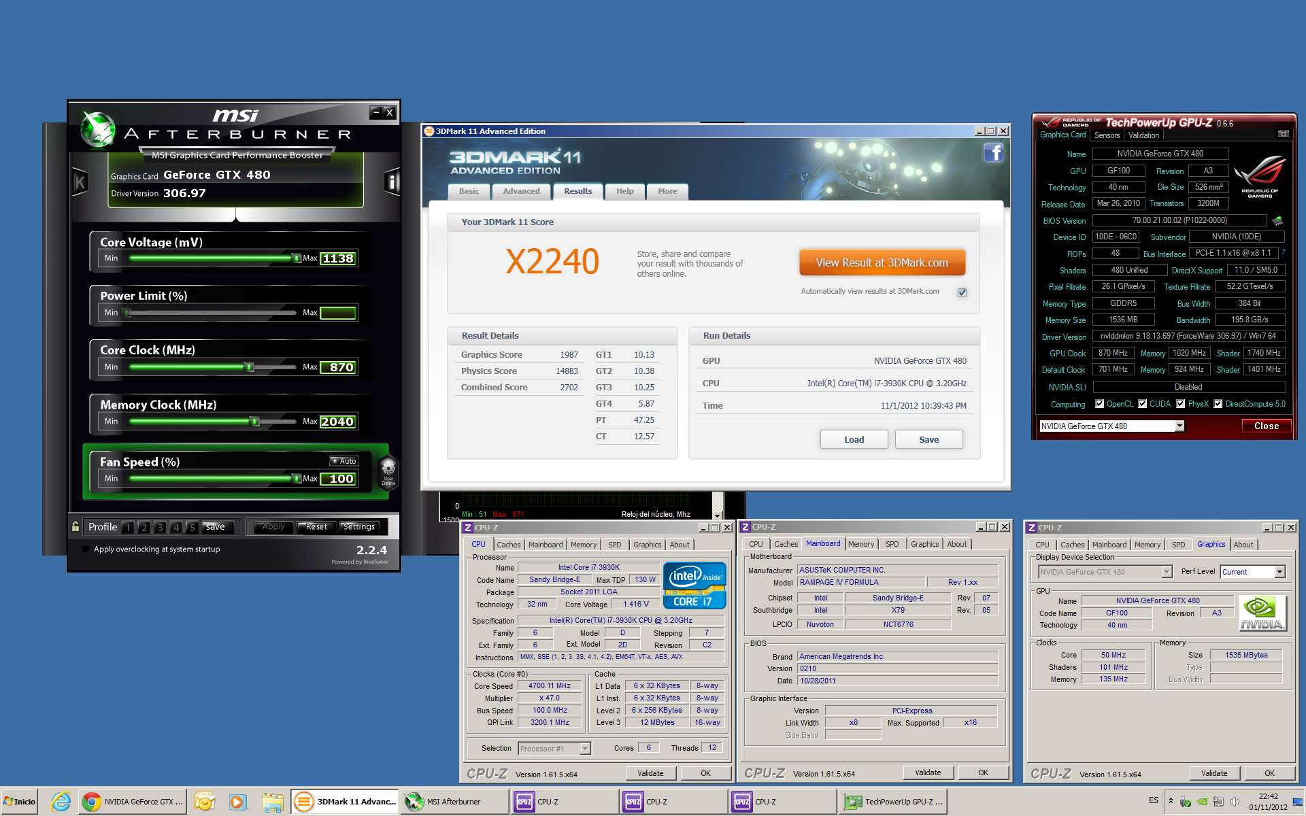Click the Memory Clock 2040 value field
Viewport: 1306px width, 816px height.
click(x=338, y=422)
